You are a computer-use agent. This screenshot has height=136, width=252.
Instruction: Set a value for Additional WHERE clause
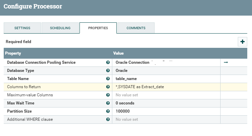[166, 119]
